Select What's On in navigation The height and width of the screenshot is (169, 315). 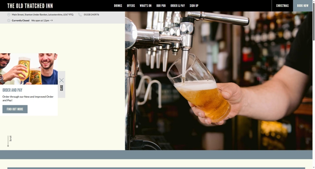pyautogui.click(x=146, y=6)
